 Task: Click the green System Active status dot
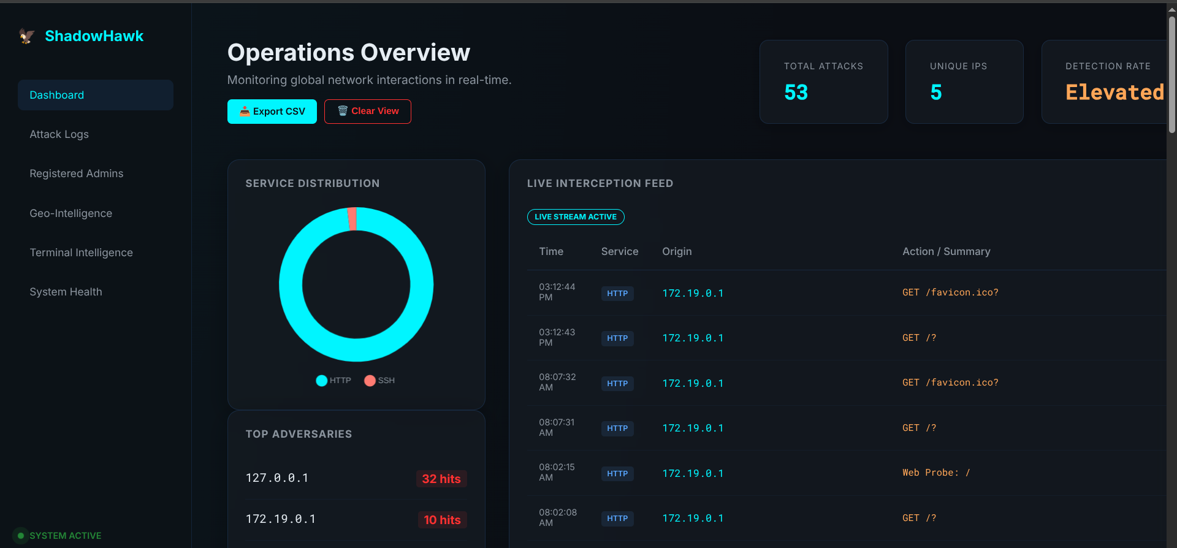pos(21,536)
